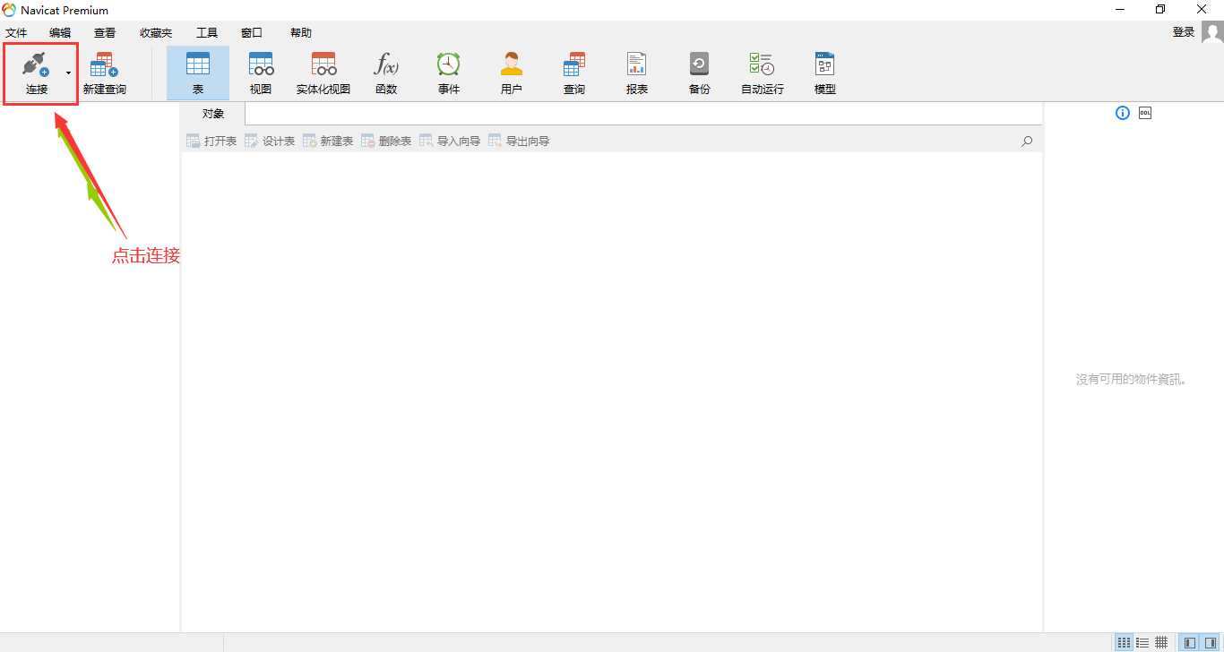The width and height of the screenshot is (1224, 652).
Task: Switch to ER diagram view in status bar
Action: (1161, 643)
